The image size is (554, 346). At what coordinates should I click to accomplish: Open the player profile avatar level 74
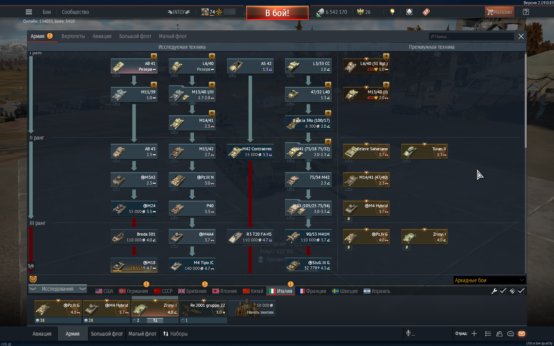(212, 12)
